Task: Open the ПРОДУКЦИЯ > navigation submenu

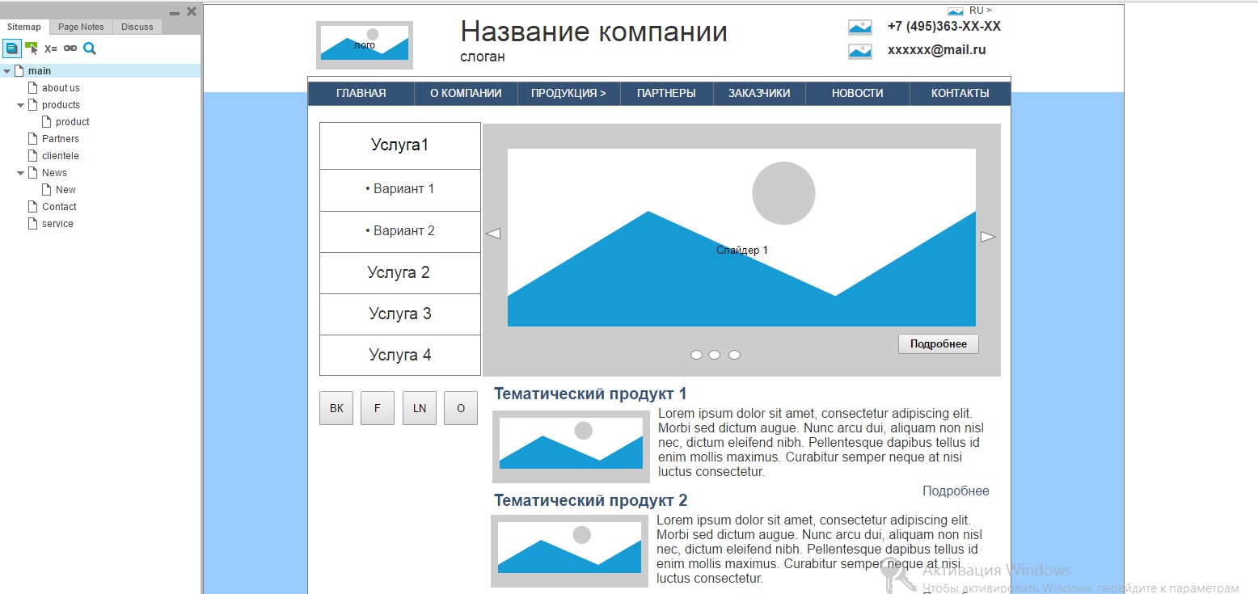Action: click(x=568, y=94)
